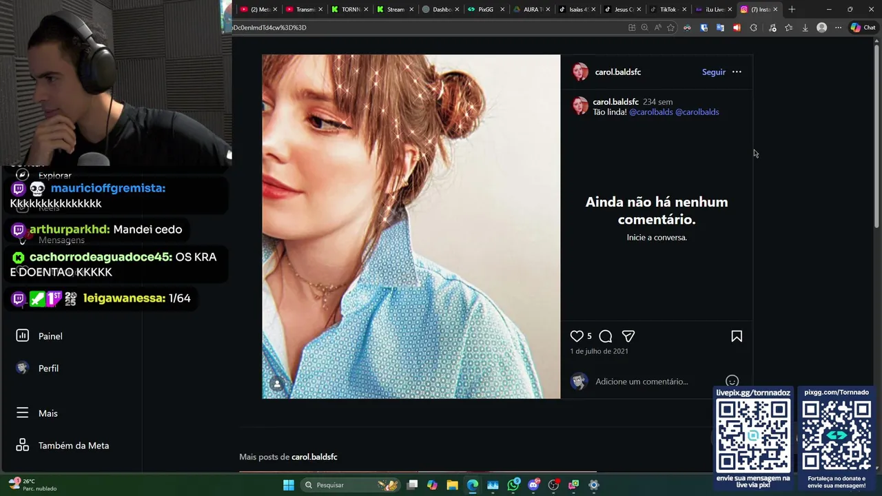The width and height of the screenshot is (882, 496).
Task: Click the Painel sidebar label
Action: pyautogui.click(x=50, y=336)
